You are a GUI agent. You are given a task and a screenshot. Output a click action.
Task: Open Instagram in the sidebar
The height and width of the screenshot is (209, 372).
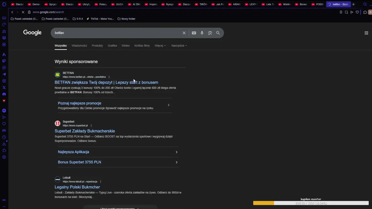pyautogui.click(x=4, y=81)
